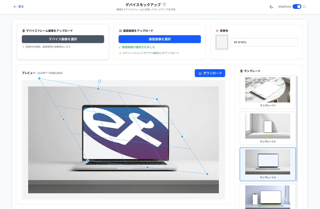
Task: Click the background color swatch preview box
Action: tap(222, 42)
